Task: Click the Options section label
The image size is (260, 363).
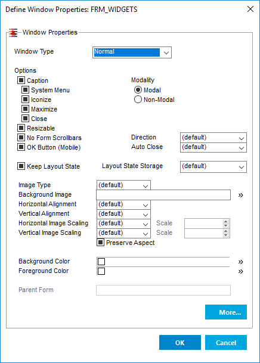Action: click(x=25, y=70)
